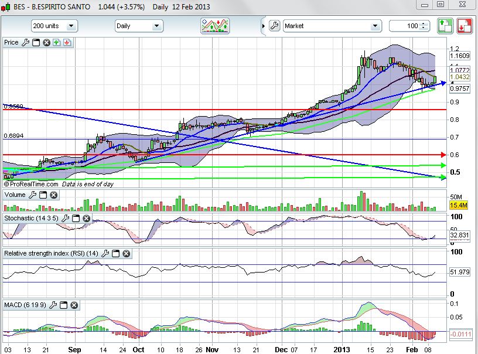The height and width of the screenshot is (354, 478).
Task: Click the red sell arrow icon beside Price
Action: pos(67,42)
